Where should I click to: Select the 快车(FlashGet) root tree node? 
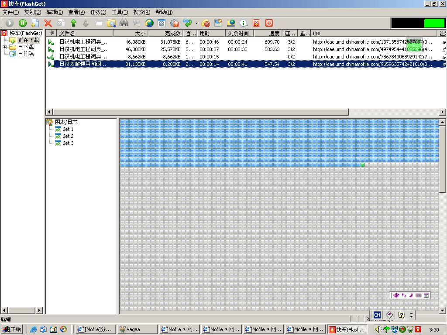click(x=26, y=33)
